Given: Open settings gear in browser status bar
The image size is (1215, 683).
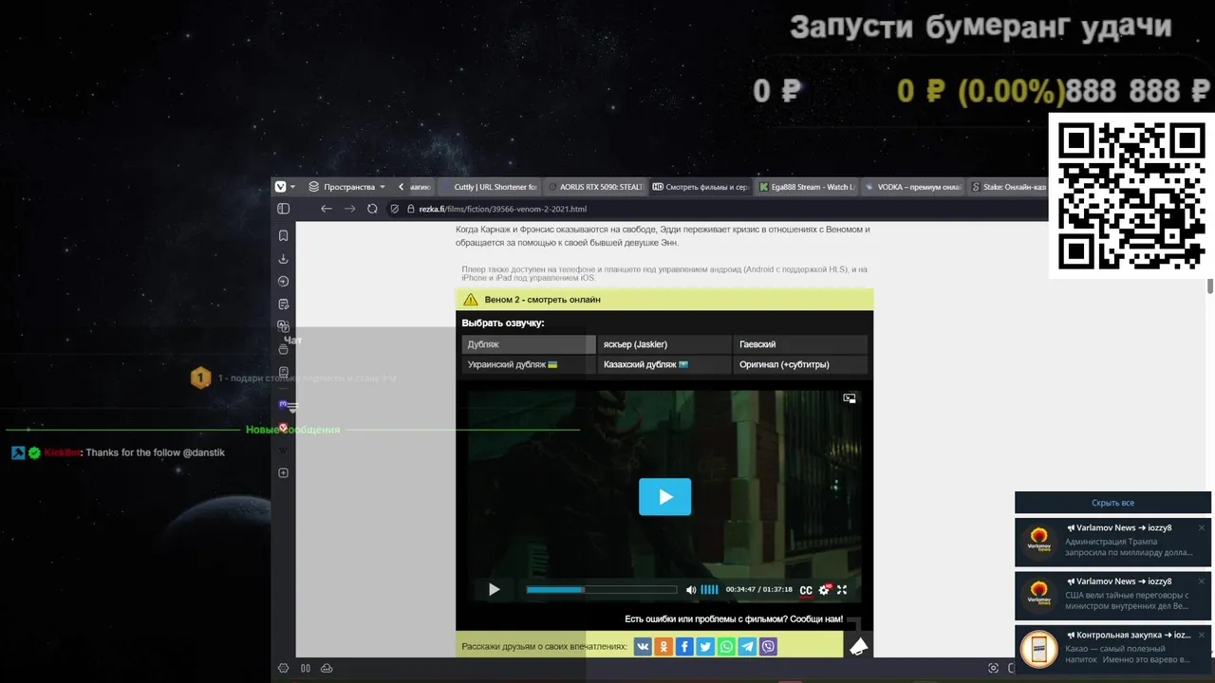Looking at the screenshot, I should pyautogui.click(x=283, y=668).
